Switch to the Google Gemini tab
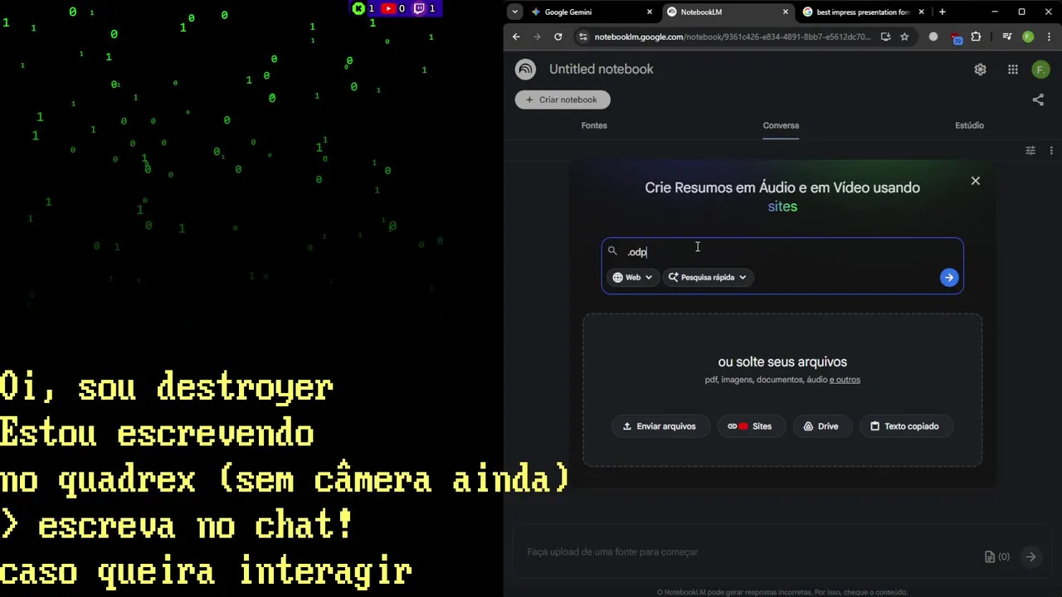The width and height of the screenshot is (1062, 597). [x=592, y=12]
